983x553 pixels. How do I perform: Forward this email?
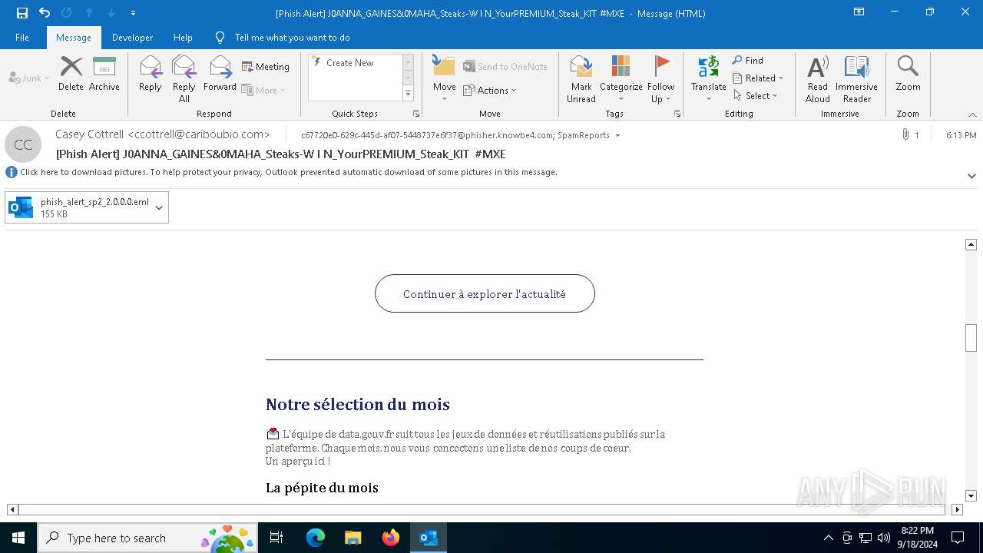[220, 75]
